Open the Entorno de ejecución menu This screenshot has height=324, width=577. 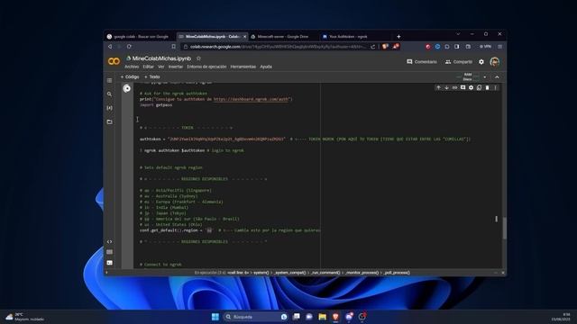(x=206, y=67)
